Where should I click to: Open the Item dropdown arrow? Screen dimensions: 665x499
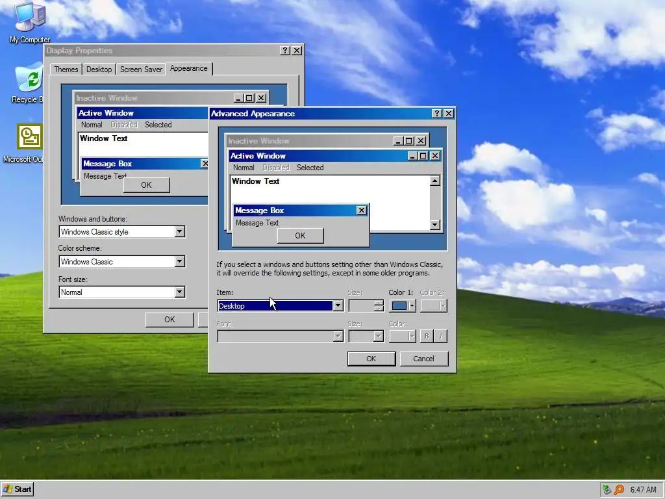(x=338, y=305)
